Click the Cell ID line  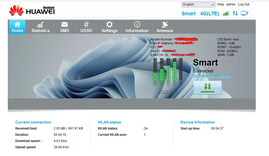tap(163, 51)
